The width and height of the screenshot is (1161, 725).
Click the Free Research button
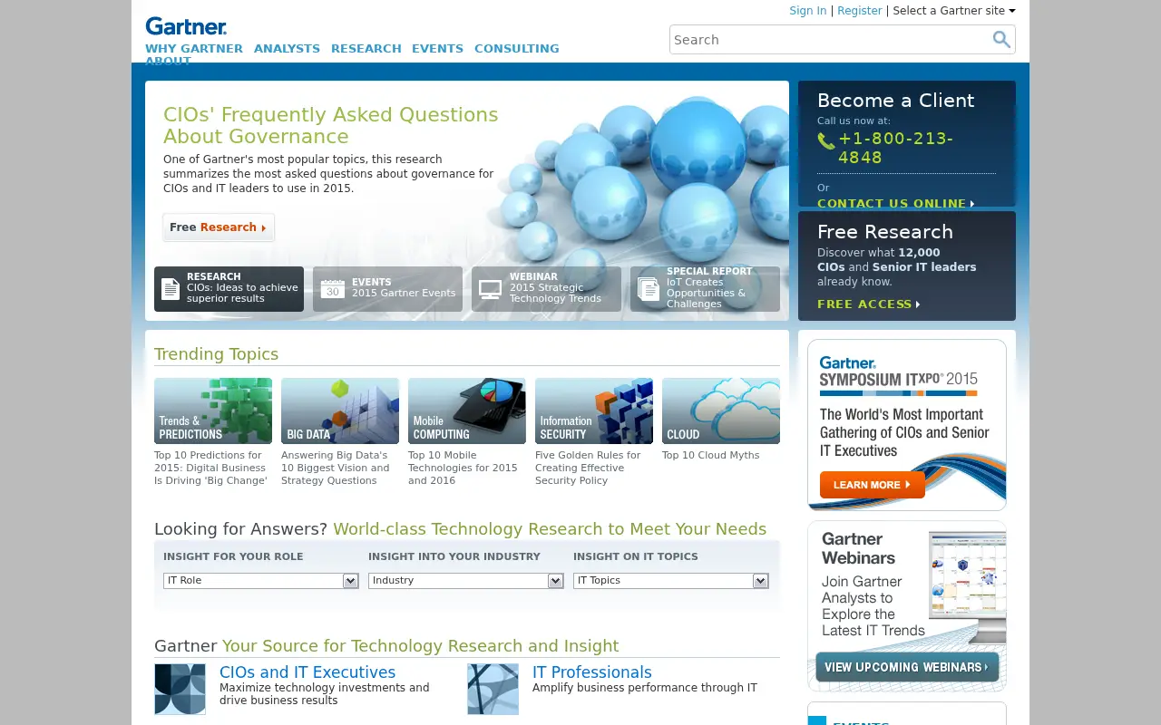point(219,227)
